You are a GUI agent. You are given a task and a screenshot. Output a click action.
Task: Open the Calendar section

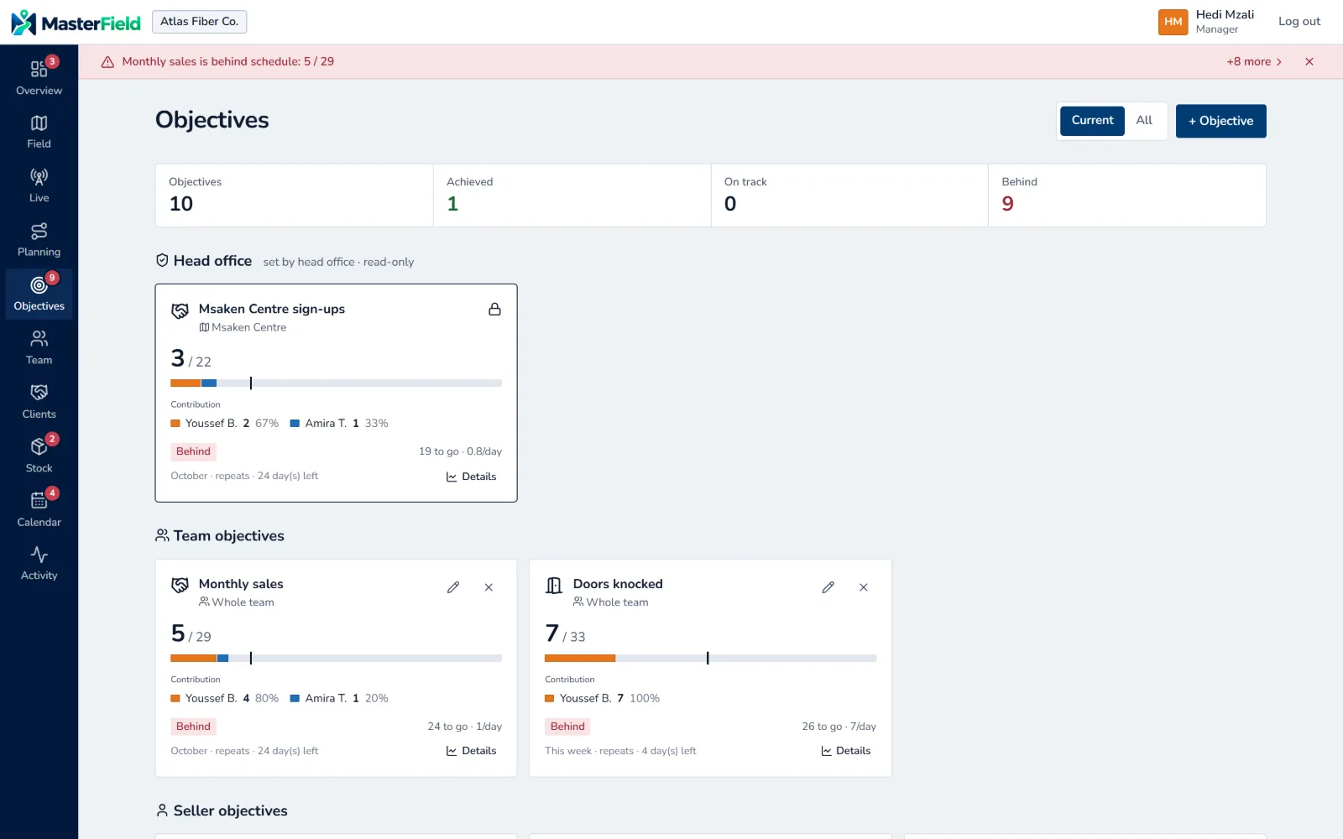(39, 509)
